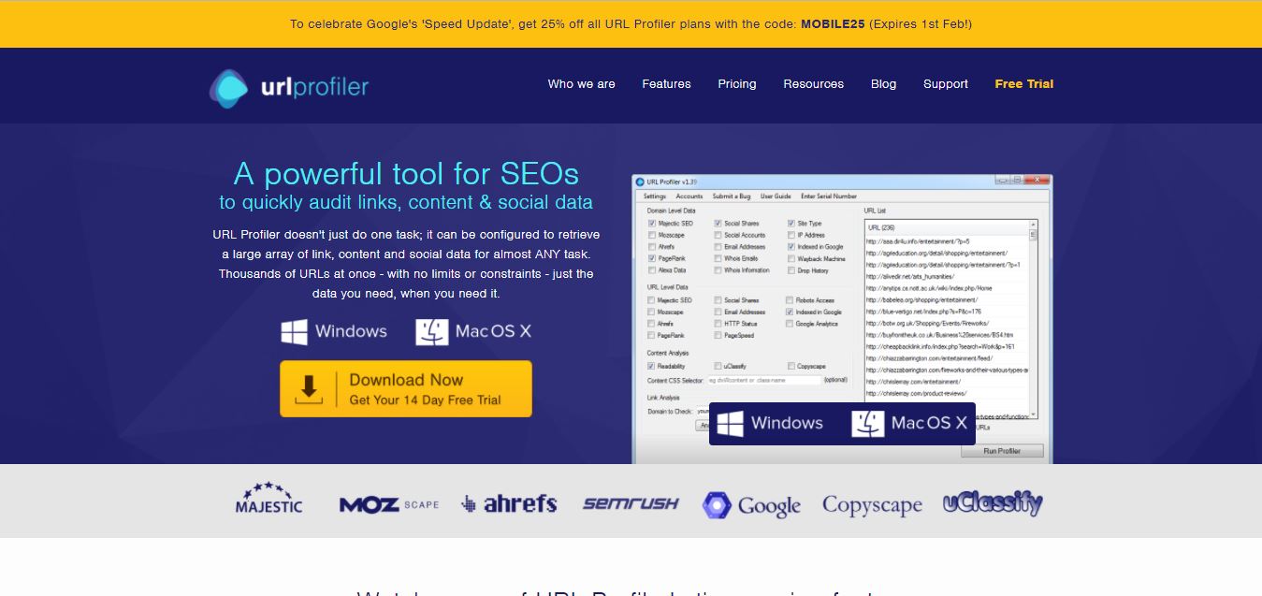Click the Download Now free trial button
1262x596 pixels.
405,388
